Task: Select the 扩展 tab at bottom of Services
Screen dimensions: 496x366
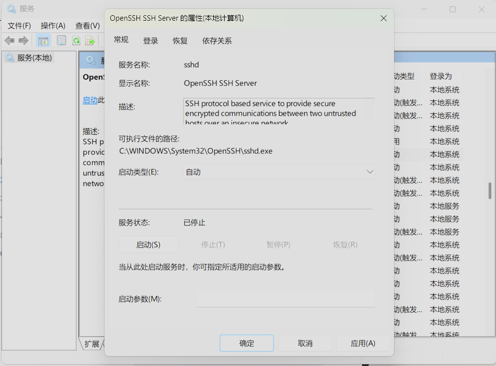Action: (92, 344)
